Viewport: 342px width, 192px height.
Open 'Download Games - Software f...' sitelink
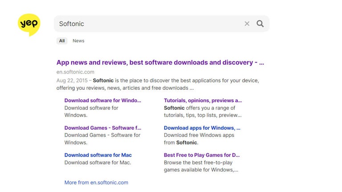point(103,128)
